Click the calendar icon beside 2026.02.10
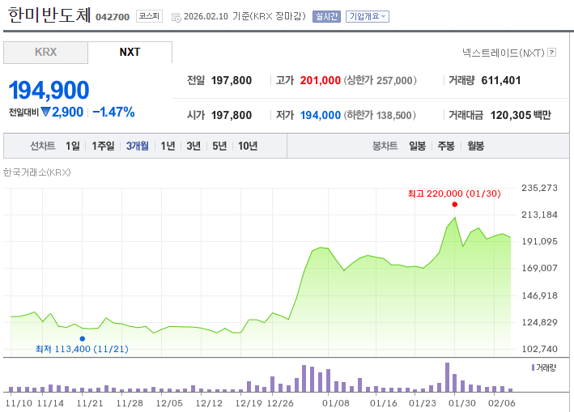 point(176,17)
